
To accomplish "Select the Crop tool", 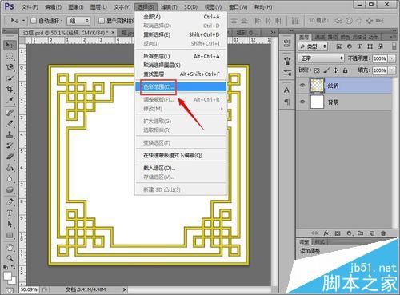I will click(10, 89).
